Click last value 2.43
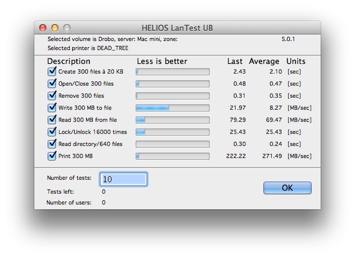 239,72
